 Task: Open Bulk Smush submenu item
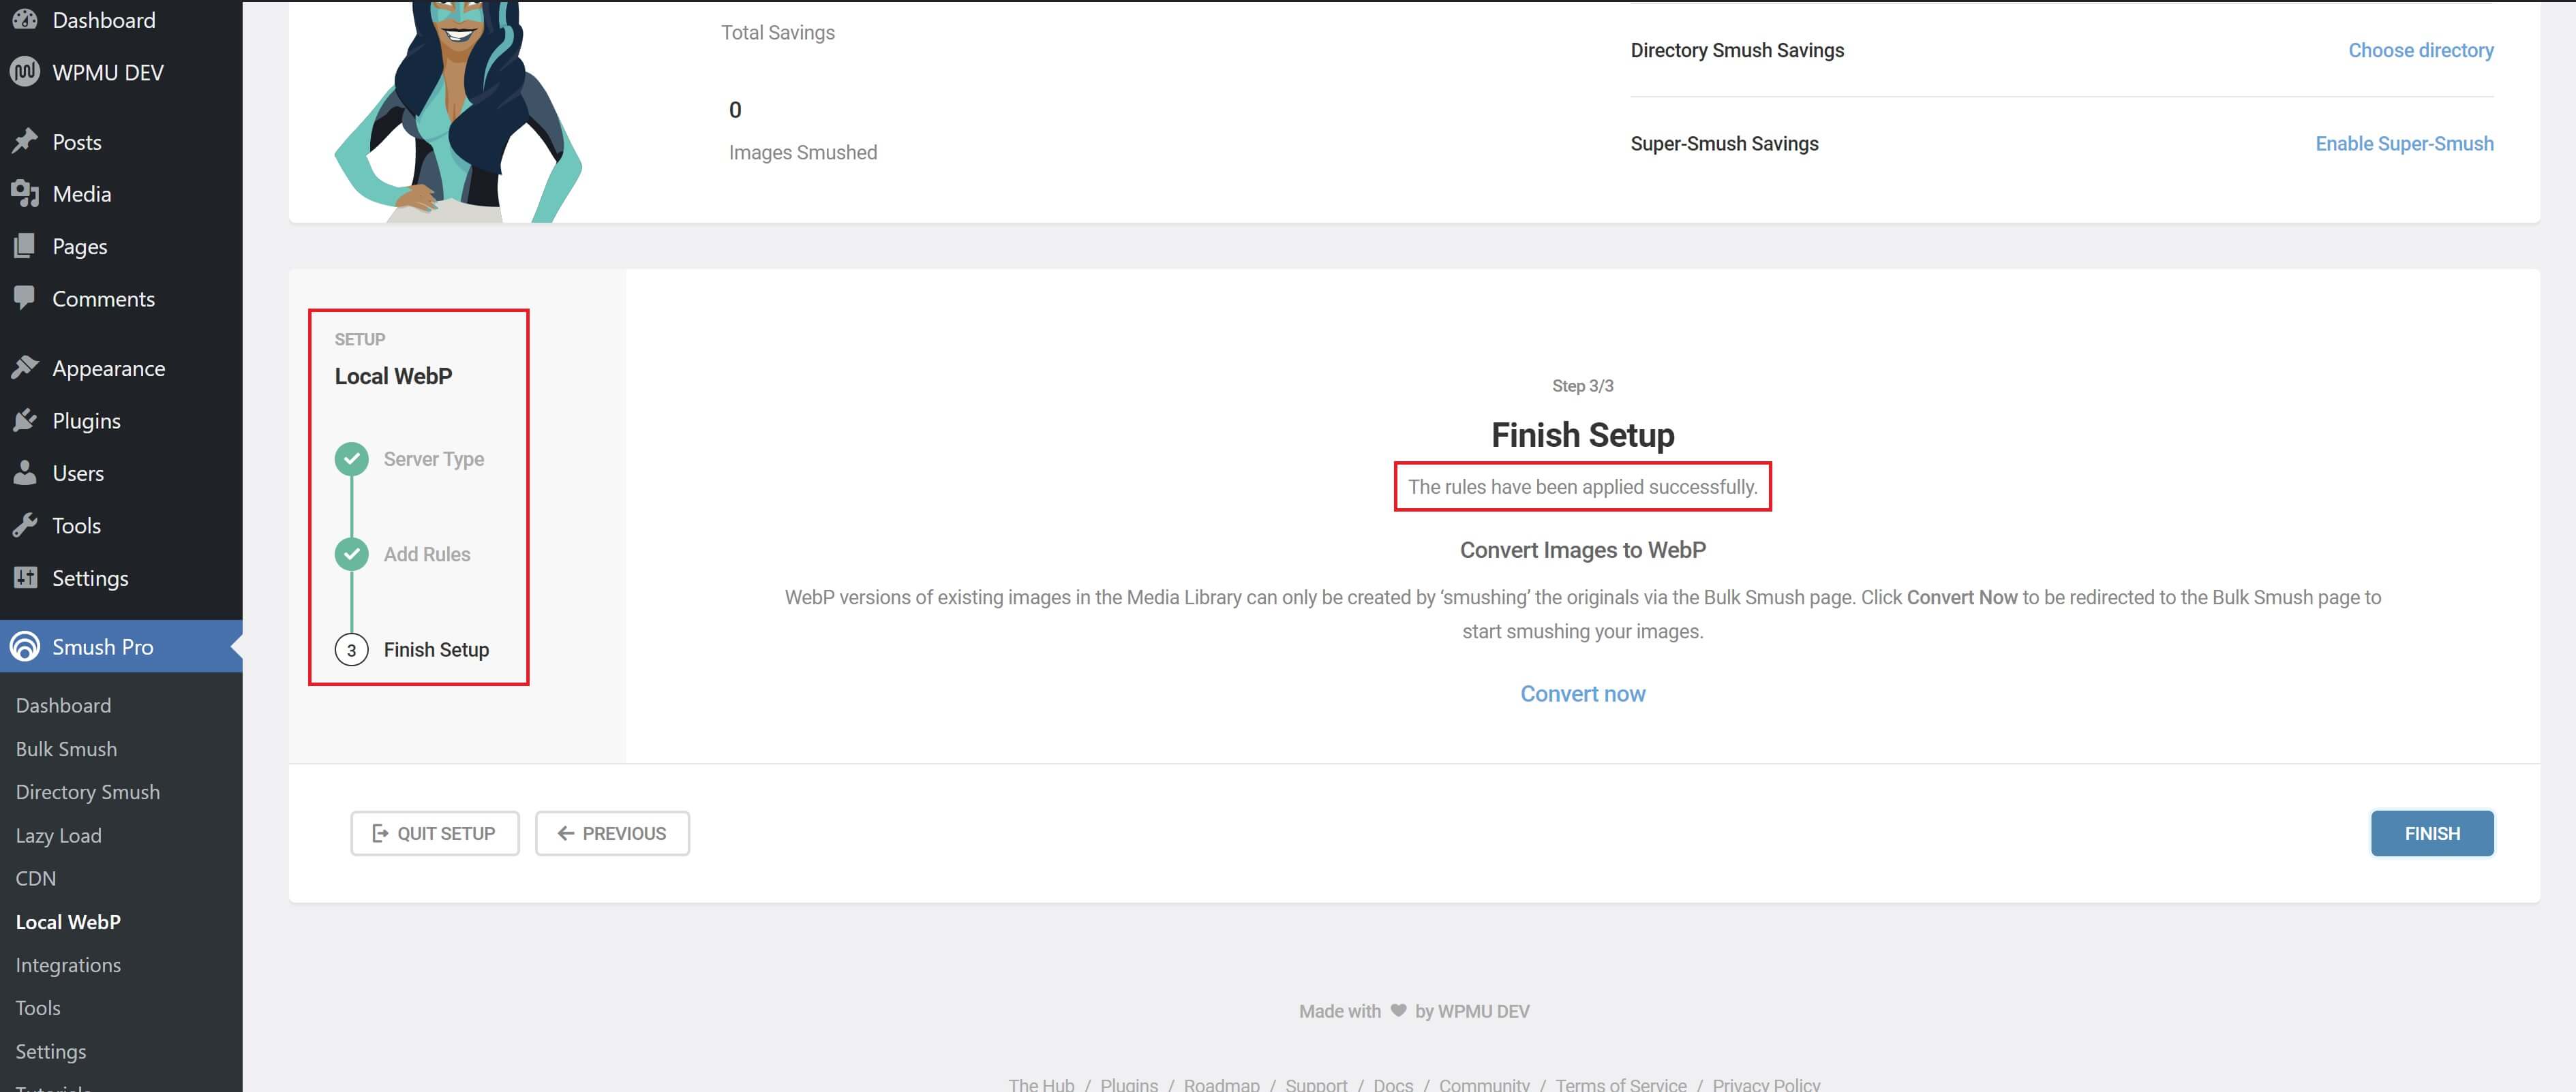66,749
